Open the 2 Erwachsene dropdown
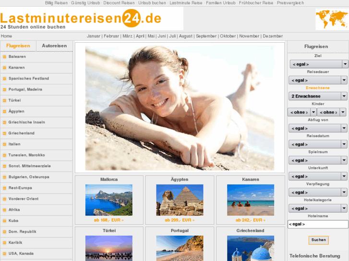This screenshot has height=261, width=349. click(x=318, y=96)
